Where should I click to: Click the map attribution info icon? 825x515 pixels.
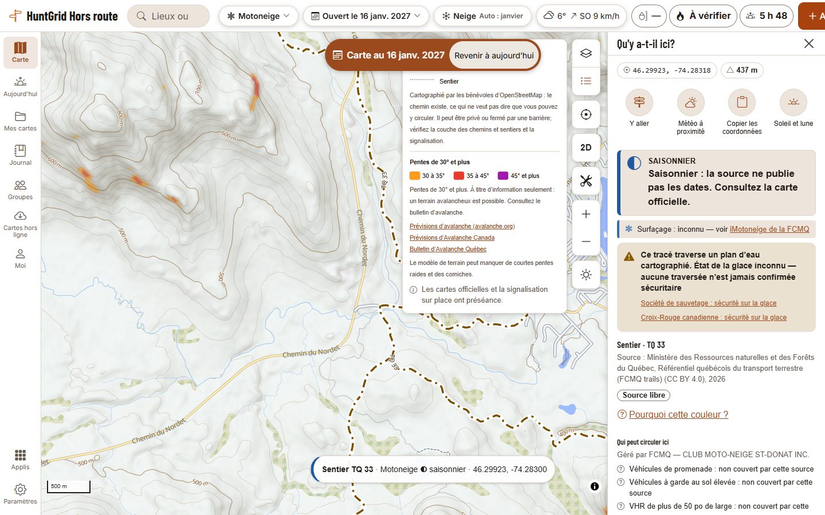595,486
